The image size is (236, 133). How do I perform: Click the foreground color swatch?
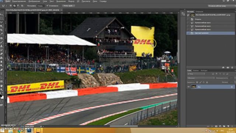tap(1, 96)
